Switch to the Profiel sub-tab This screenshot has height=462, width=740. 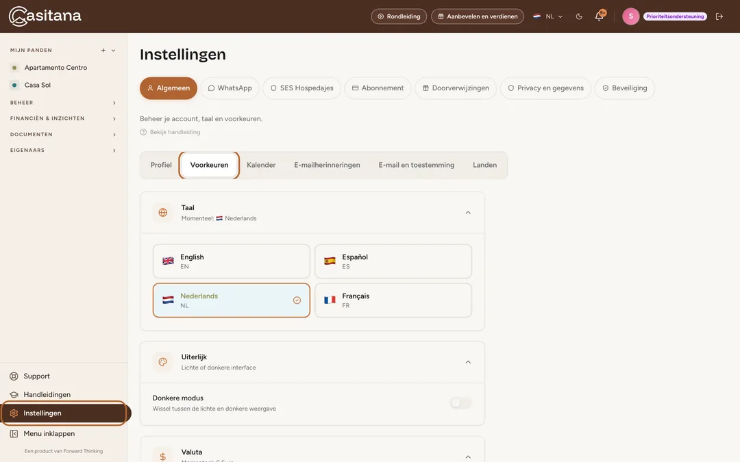click(x=161, y=165)
